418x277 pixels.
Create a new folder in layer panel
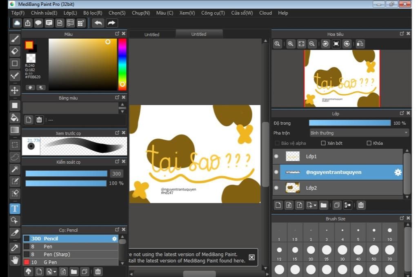point(324,205)
